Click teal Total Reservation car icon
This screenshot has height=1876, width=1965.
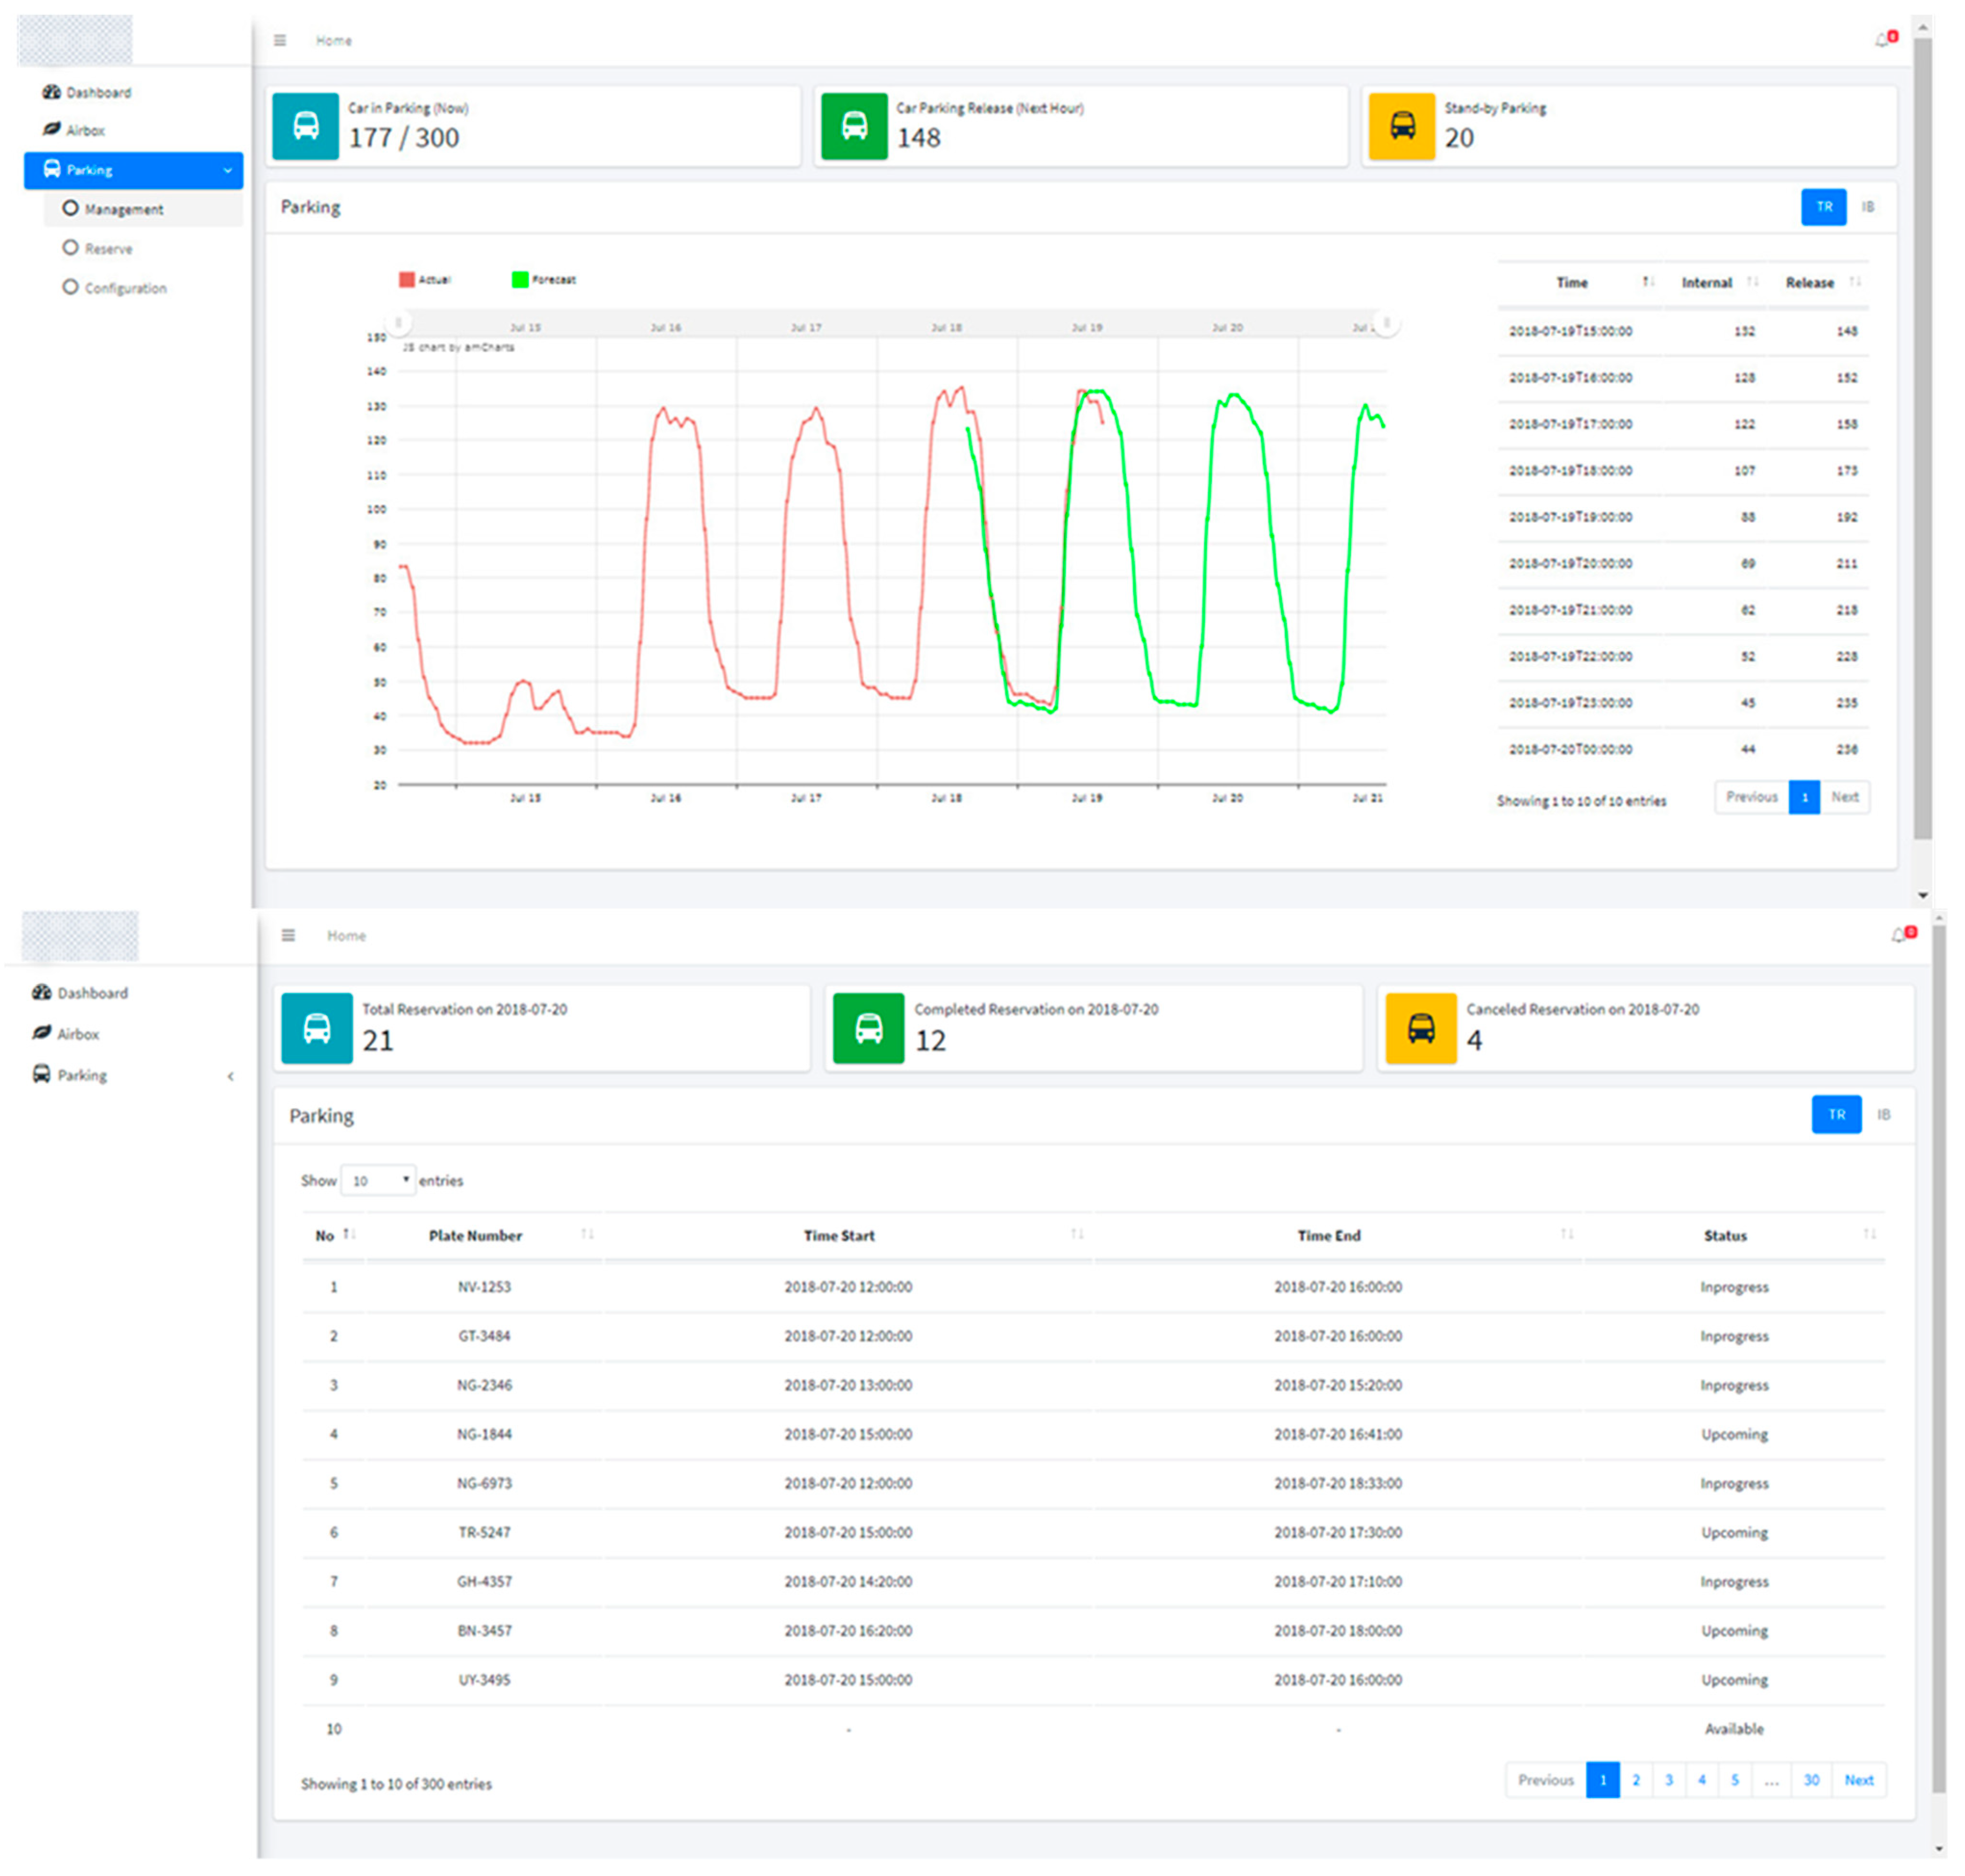pyautogui.click(x=316, y=1028)
